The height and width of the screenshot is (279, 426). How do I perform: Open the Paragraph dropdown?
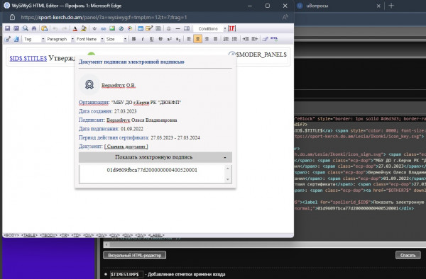pos(60,39)
